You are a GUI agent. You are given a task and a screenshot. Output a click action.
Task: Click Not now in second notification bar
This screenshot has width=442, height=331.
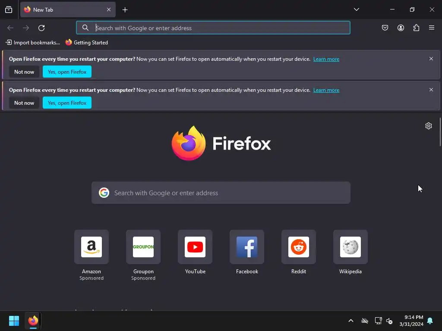(x=24, y=103)
